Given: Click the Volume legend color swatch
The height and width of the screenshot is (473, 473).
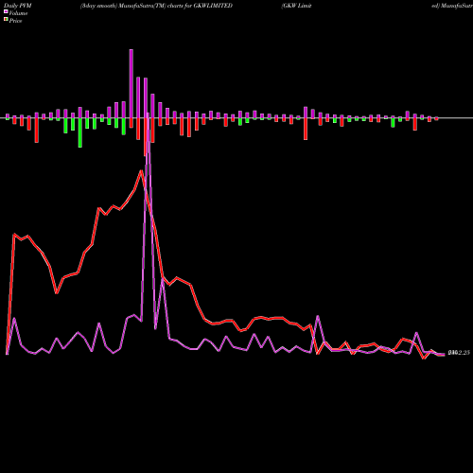Looking at the screenshot, I should [6, 12].
